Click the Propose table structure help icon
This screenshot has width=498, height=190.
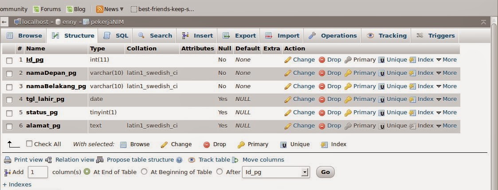click(x=179, y=160)
